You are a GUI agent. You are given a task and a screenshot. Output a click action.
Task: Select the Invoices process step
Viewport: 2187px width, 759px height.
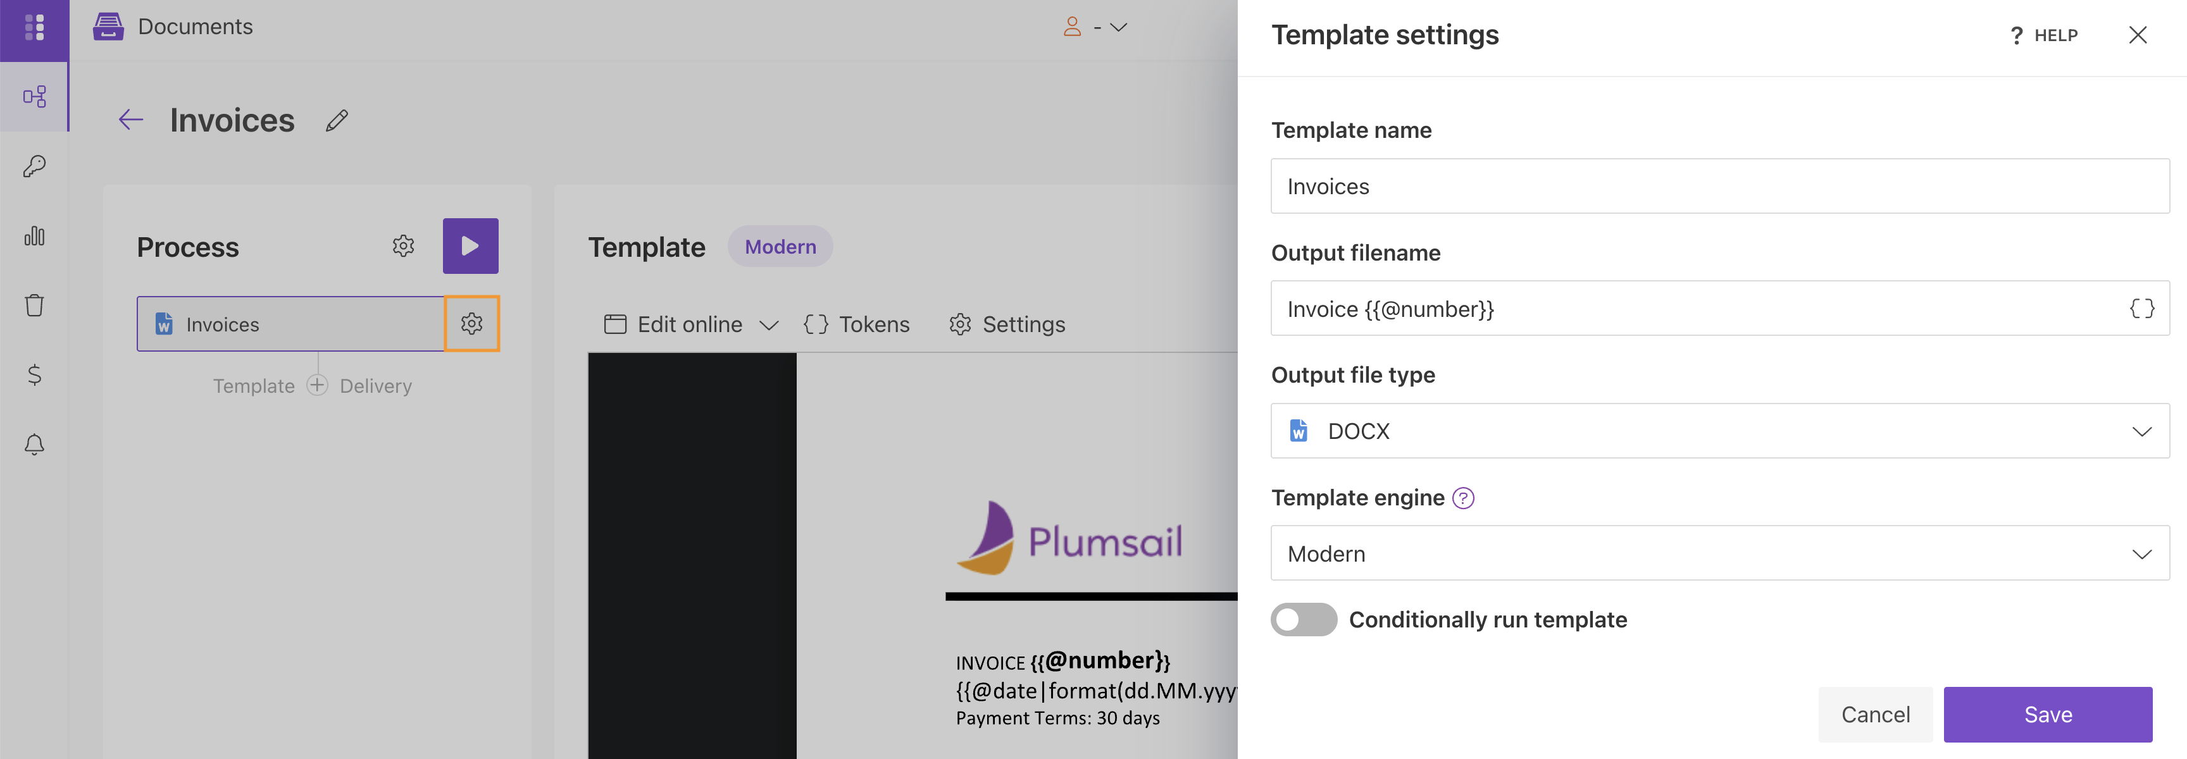(x=290, y=324)
